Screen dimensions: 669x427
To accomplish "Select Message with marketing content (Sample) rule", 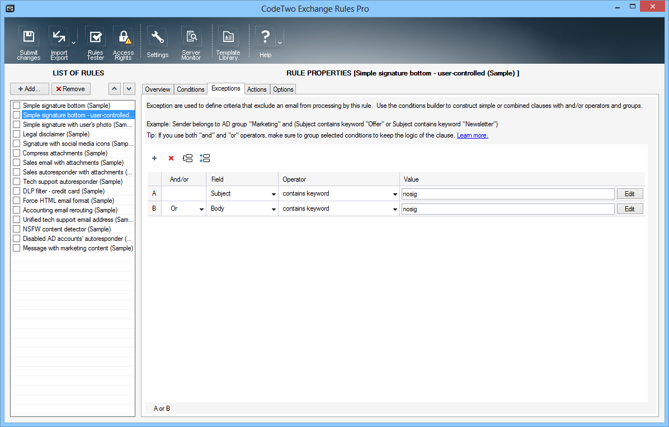I will 78,248.
